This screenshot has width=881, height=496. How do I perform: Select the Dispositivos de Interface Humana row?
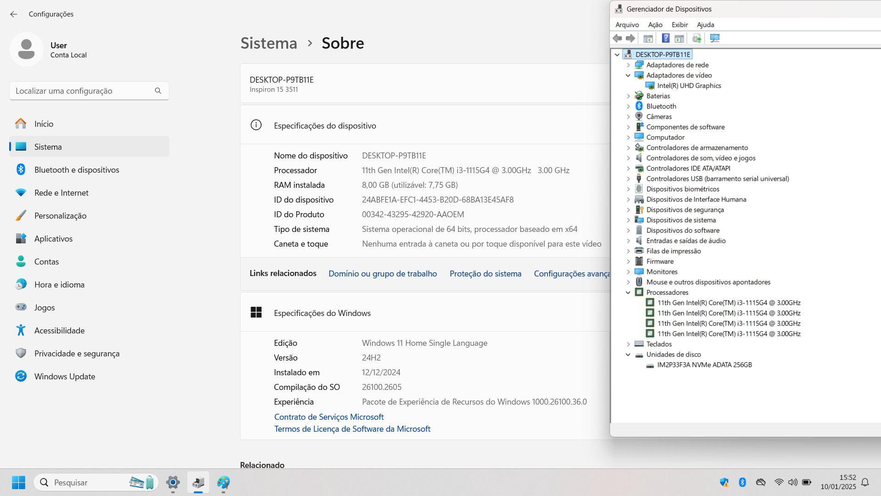696,199
